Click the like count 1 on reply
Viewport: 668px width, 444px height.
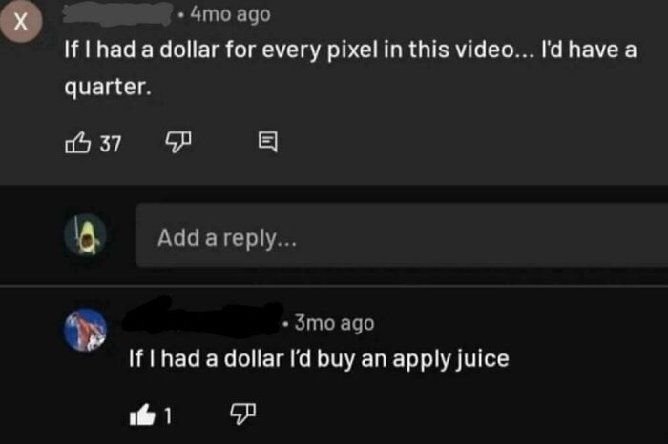click(168, 416)
